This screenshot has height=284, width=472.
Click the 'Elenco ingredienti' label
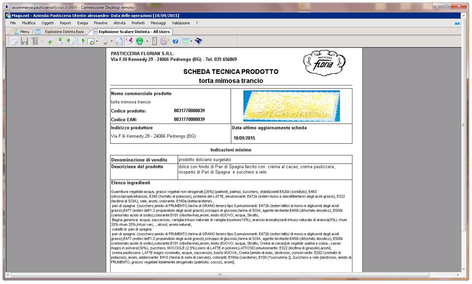[131, 183]
